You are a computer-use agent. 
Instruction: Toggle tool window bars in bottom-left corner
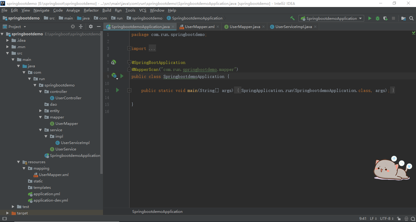click(x=4, y=219)
